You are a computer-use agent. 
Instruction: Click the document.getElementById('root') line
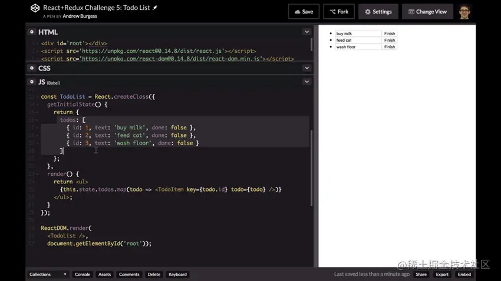(100, 243)
